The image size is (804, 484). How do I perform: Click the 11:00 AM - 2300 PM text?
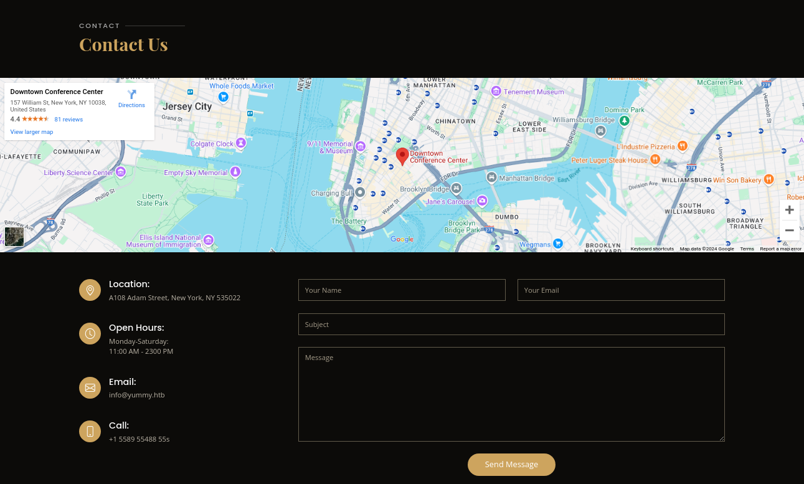141,351
